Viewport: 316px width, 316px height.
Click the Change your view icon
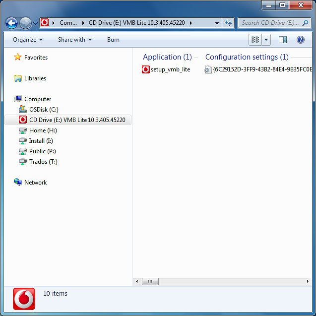click(255, 40)
